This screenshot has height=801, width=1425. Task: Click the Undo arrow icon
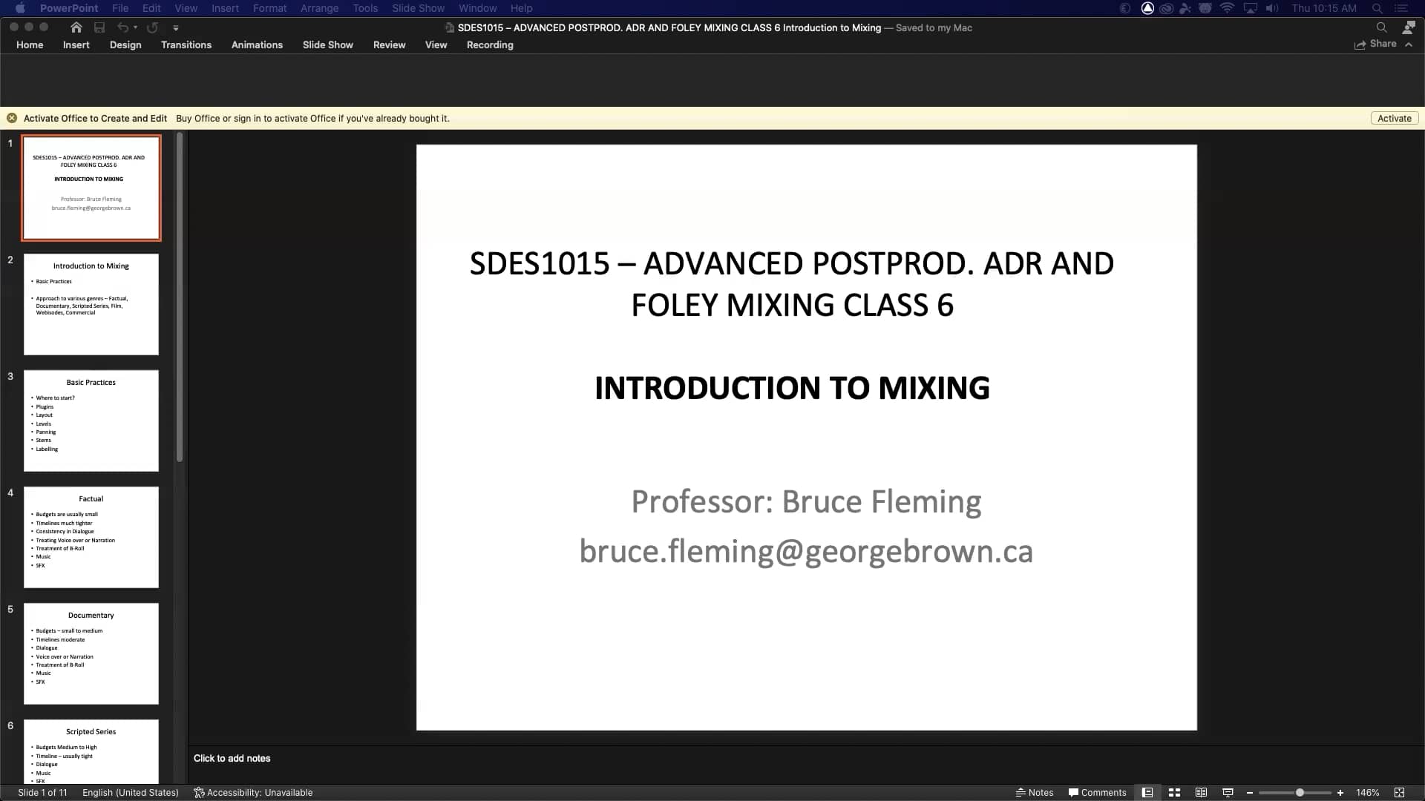tap(122, 27)
